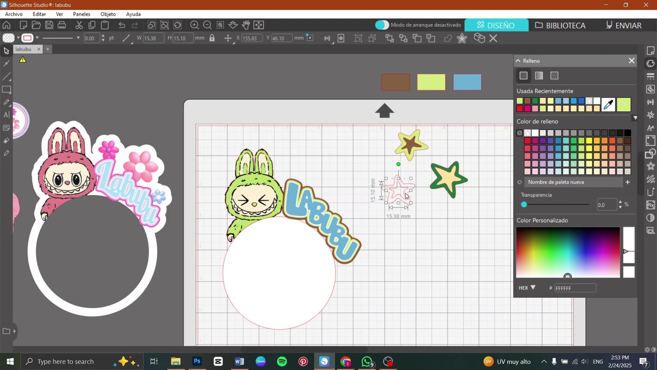Click the Home icon
Screen dimensions: 657x370
click(7, 25)
